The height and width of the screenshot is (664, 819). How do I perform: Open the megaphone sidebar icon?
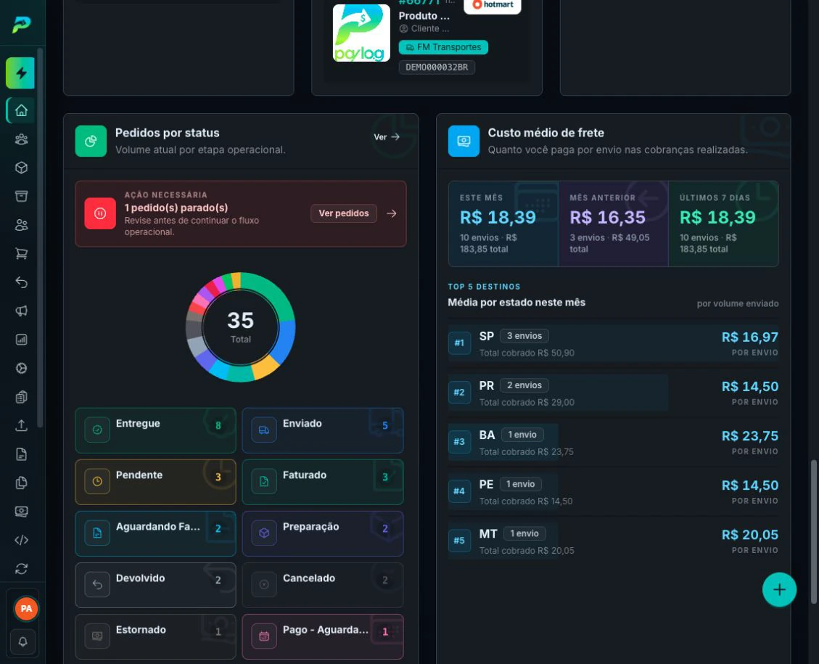point(21,311)
